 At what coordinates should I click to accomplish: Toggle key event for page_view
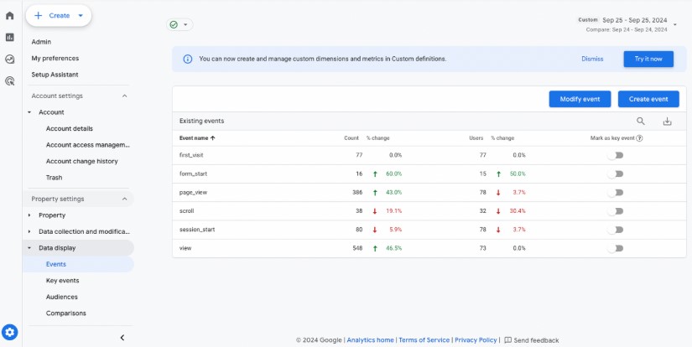(x=615, y=192)
